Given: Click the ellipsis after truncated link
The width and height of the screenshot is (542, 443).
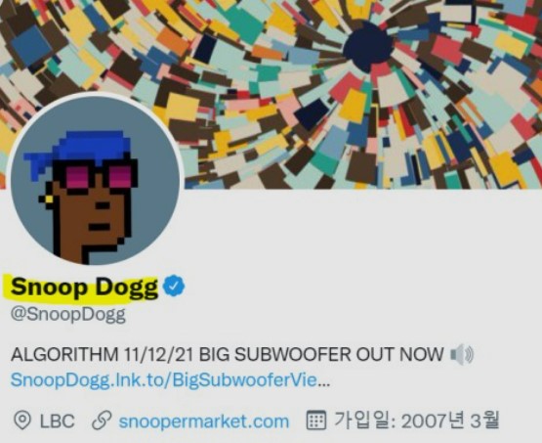Looking at the screenshot, I should [323, 380].
